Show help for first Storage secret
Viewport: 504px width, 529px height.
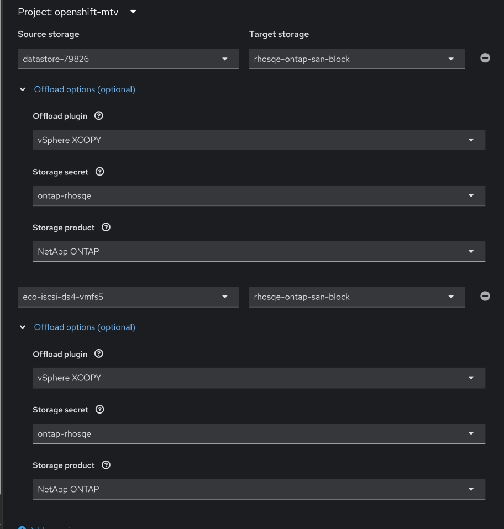pos(100,172)
